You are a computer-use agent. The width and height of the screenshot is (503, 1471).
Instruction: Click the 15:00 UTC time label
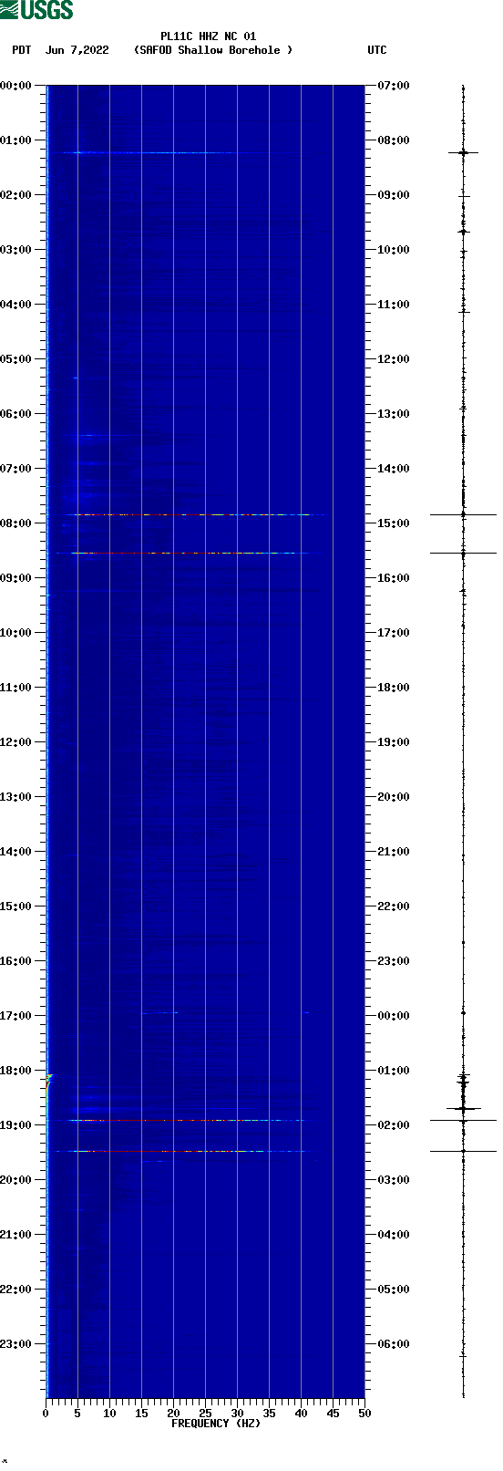(394, 523)
